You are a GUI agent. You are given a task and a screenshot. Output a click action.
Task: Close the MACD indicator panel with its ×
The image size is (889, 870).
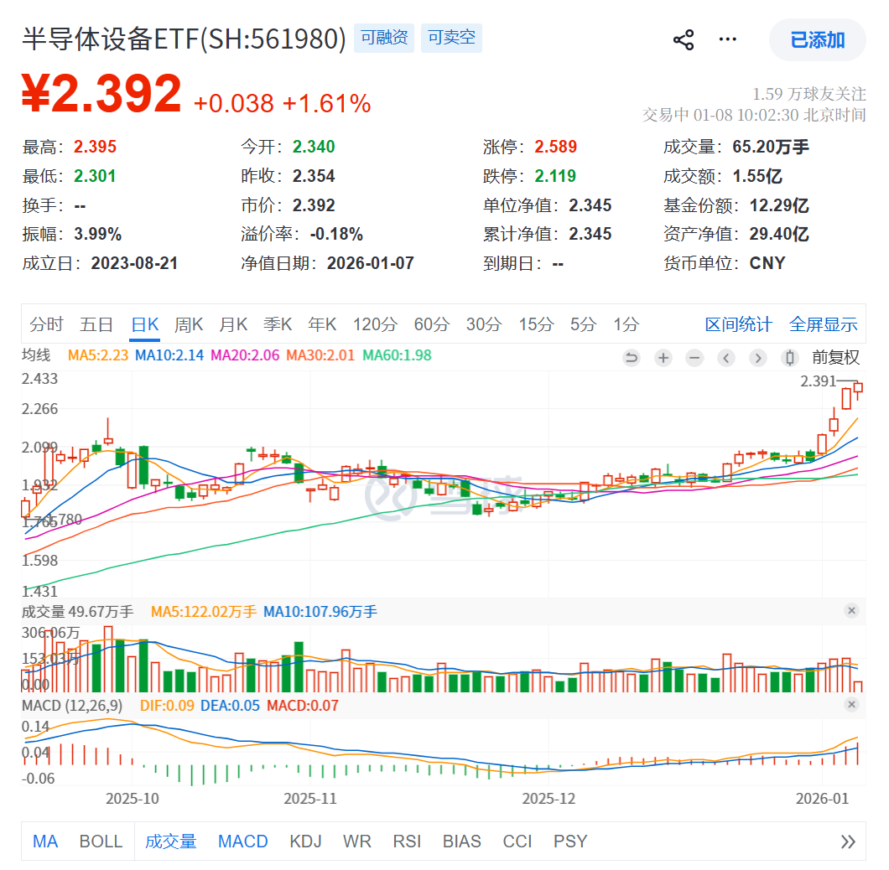pyautogui.click(x=853, y=705)
